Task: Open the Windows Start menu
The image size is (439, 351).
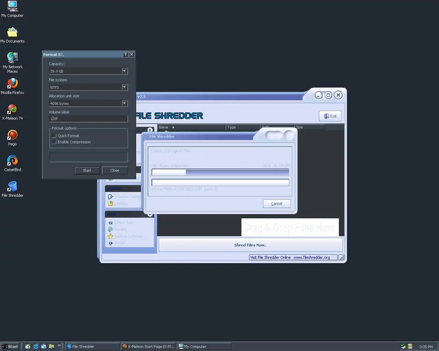Action: (x=10, y=347)
